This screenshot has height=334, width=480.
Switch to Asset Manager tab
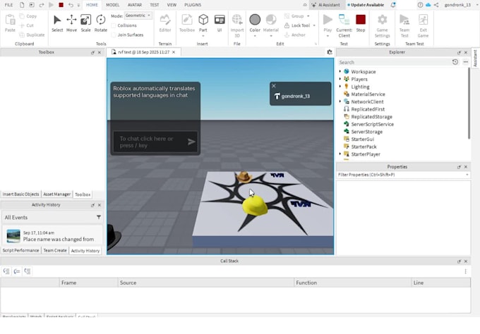click(56, 194)
